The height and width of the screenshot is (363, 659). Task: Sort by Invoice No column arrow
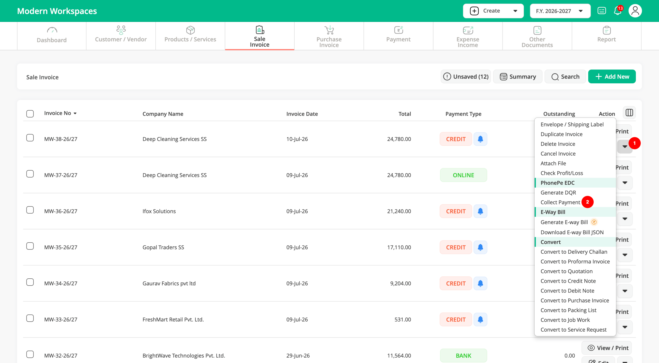(75, 113)
